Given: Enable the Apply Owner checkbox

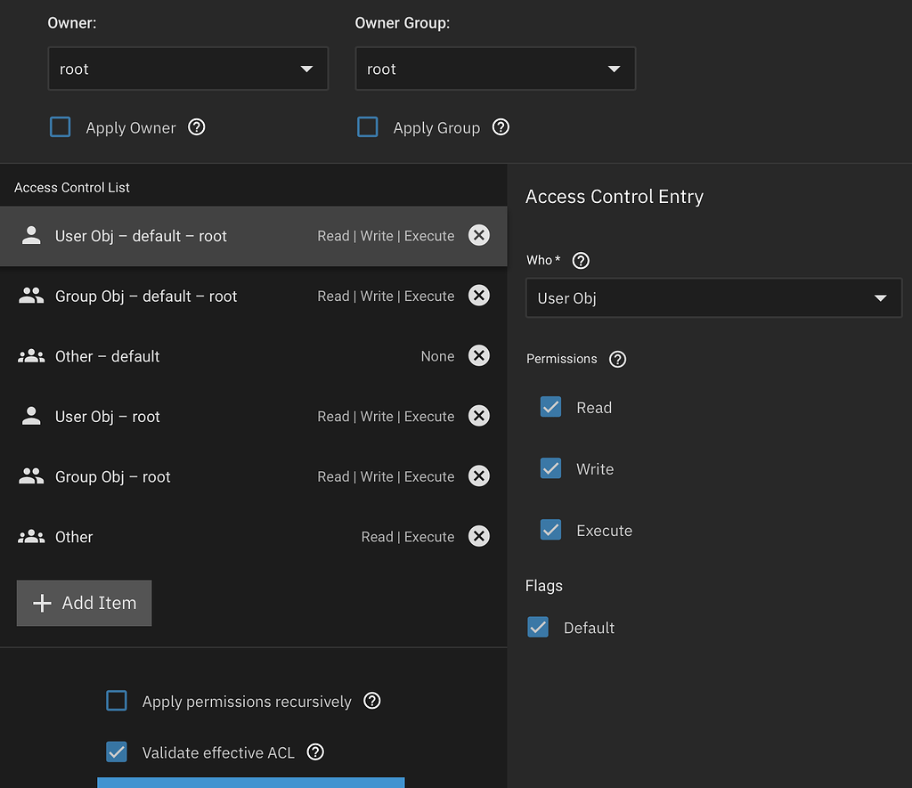Looking at the screenshot, I should pyautogui.click(x=61, y=127).
